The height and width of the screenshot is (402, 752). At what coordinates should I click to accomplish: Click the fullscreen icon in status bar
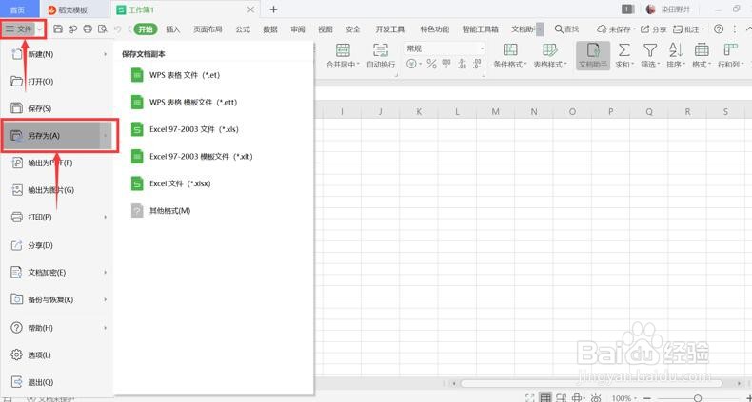point(530,397)
